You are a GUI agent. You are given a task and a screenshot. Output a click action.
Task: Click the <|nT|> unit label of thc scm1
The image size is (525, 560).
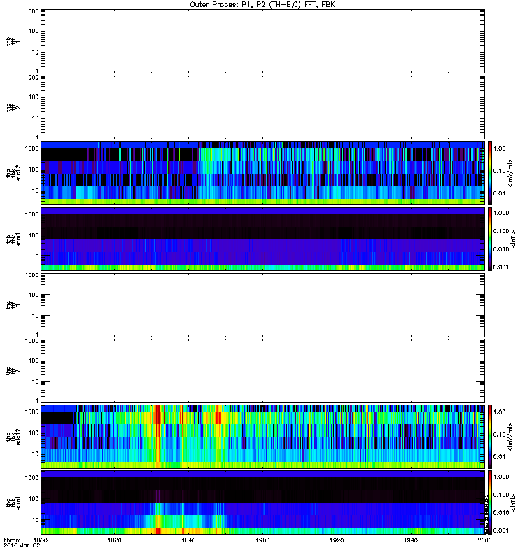[x=513, y=503]
